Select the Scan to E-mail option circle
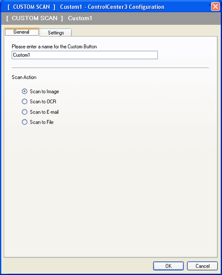This screenshot has width=222, height=275. pos(24,112)
